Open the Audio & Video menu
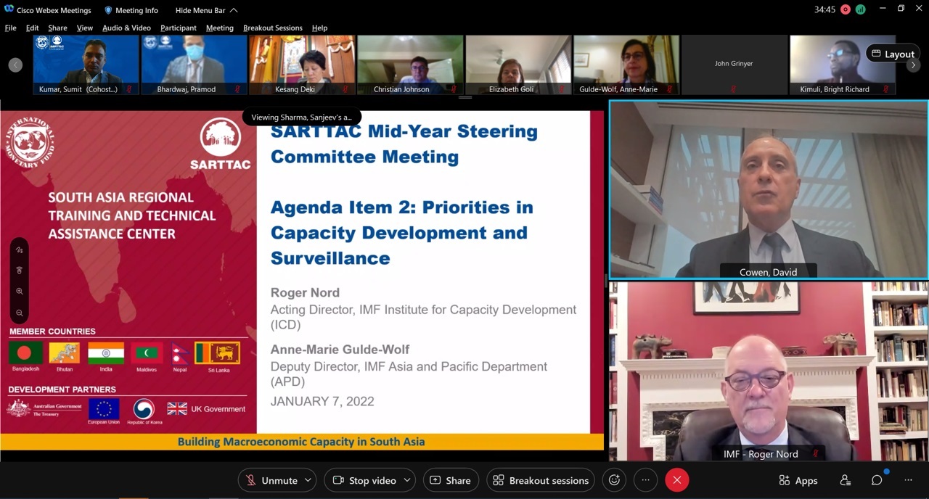 [126, 28]
